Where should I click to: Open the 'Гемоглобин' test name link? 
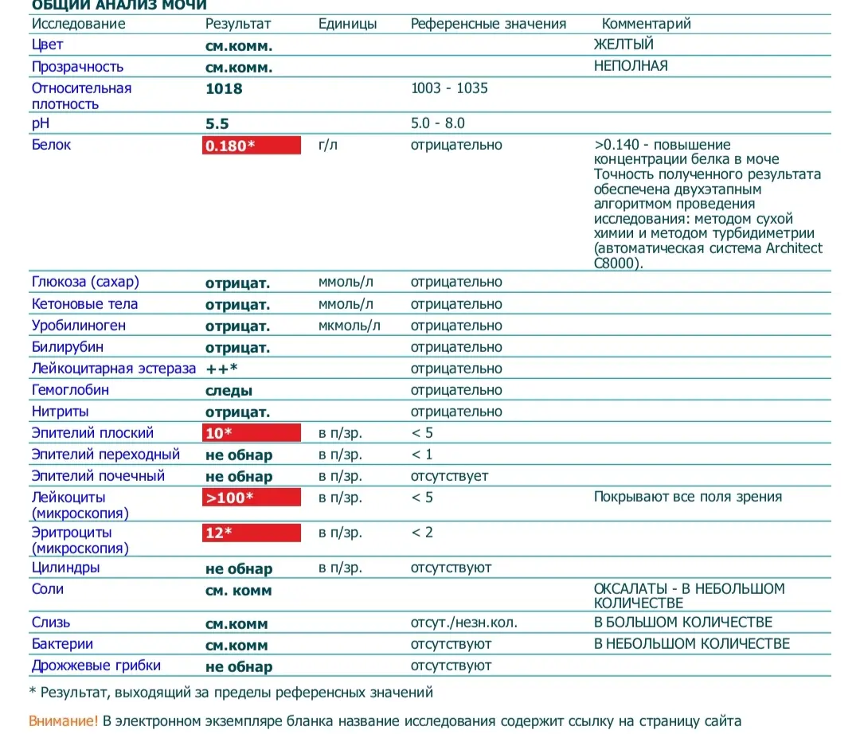70,390
